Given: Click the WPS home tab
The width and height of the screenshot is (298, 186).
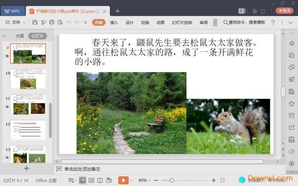Looking at the screenshot, I should 13,11.
